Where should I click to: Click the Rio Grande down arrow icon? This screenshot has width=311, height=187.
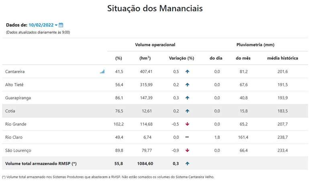pyautogui.click(x=187, y=124)
